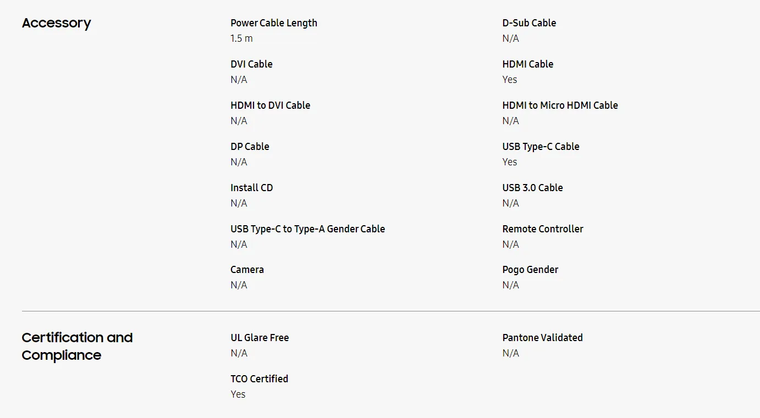Click the HDMI to Micro HDMI Cable label
This screenshot has width=760, height=418.
click(x=560, y=105)
